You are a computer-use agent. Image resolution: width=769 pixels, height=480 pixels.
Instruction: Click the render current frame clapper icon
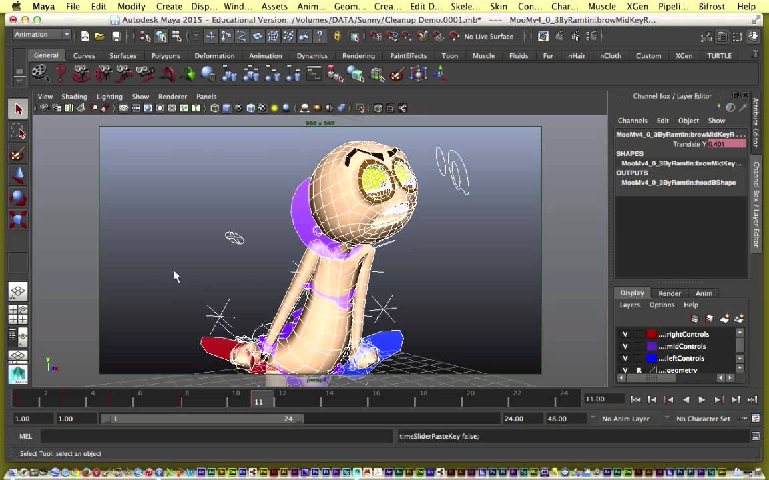559,36
